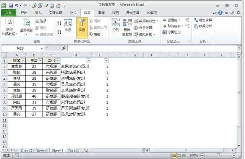Viewport: 245px width, 159px height.
Task: Open the File (文件) tab
Action: pos(9,13)
